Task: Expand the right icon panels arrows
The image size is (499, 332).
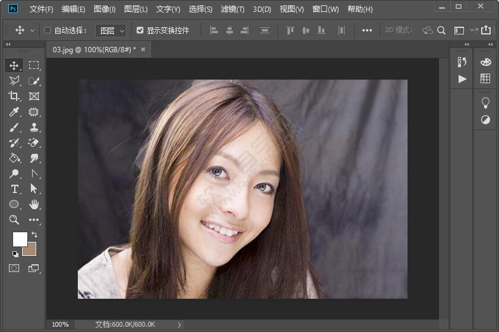Action: 491,44
